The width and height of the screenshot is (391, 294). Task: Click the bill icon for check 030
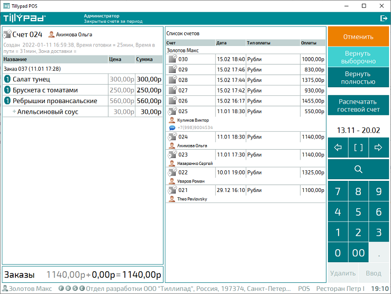(172, 59)
